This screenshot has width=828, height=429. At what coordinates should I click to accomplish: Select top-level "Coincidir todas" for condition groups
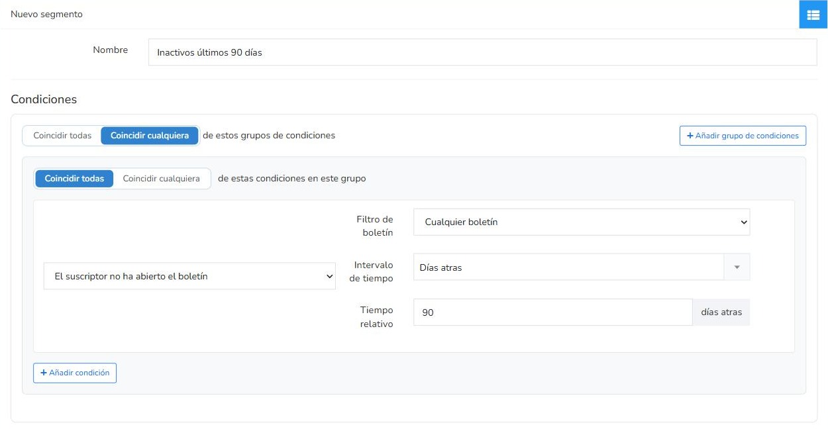tap(62, 136)
